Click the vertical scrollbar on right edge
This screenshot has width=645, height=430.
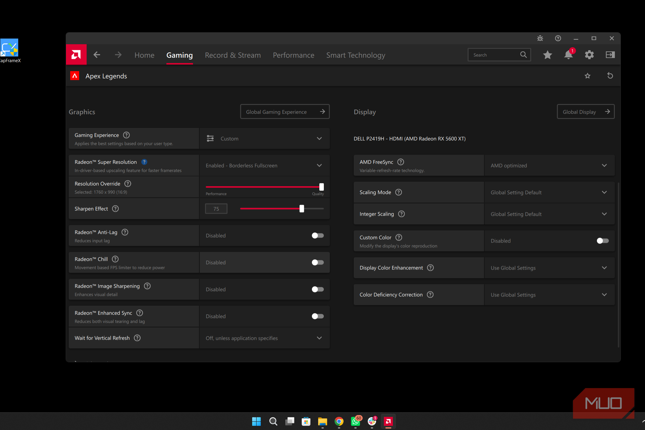[x=618, y=264]
